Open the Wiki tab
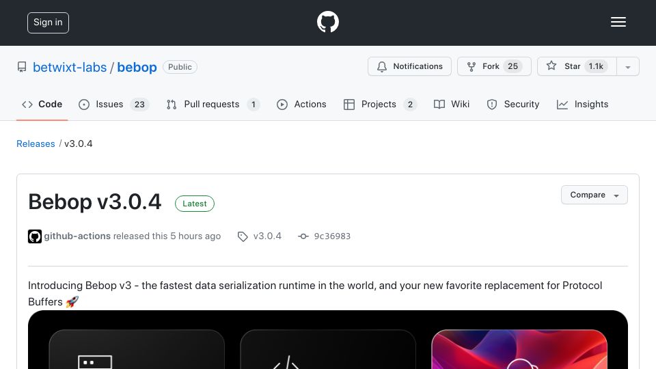656x369 pixels. tap(452, 104)
